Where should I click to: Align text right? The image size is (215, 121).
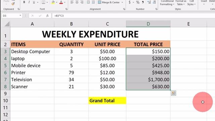point(82,2)
